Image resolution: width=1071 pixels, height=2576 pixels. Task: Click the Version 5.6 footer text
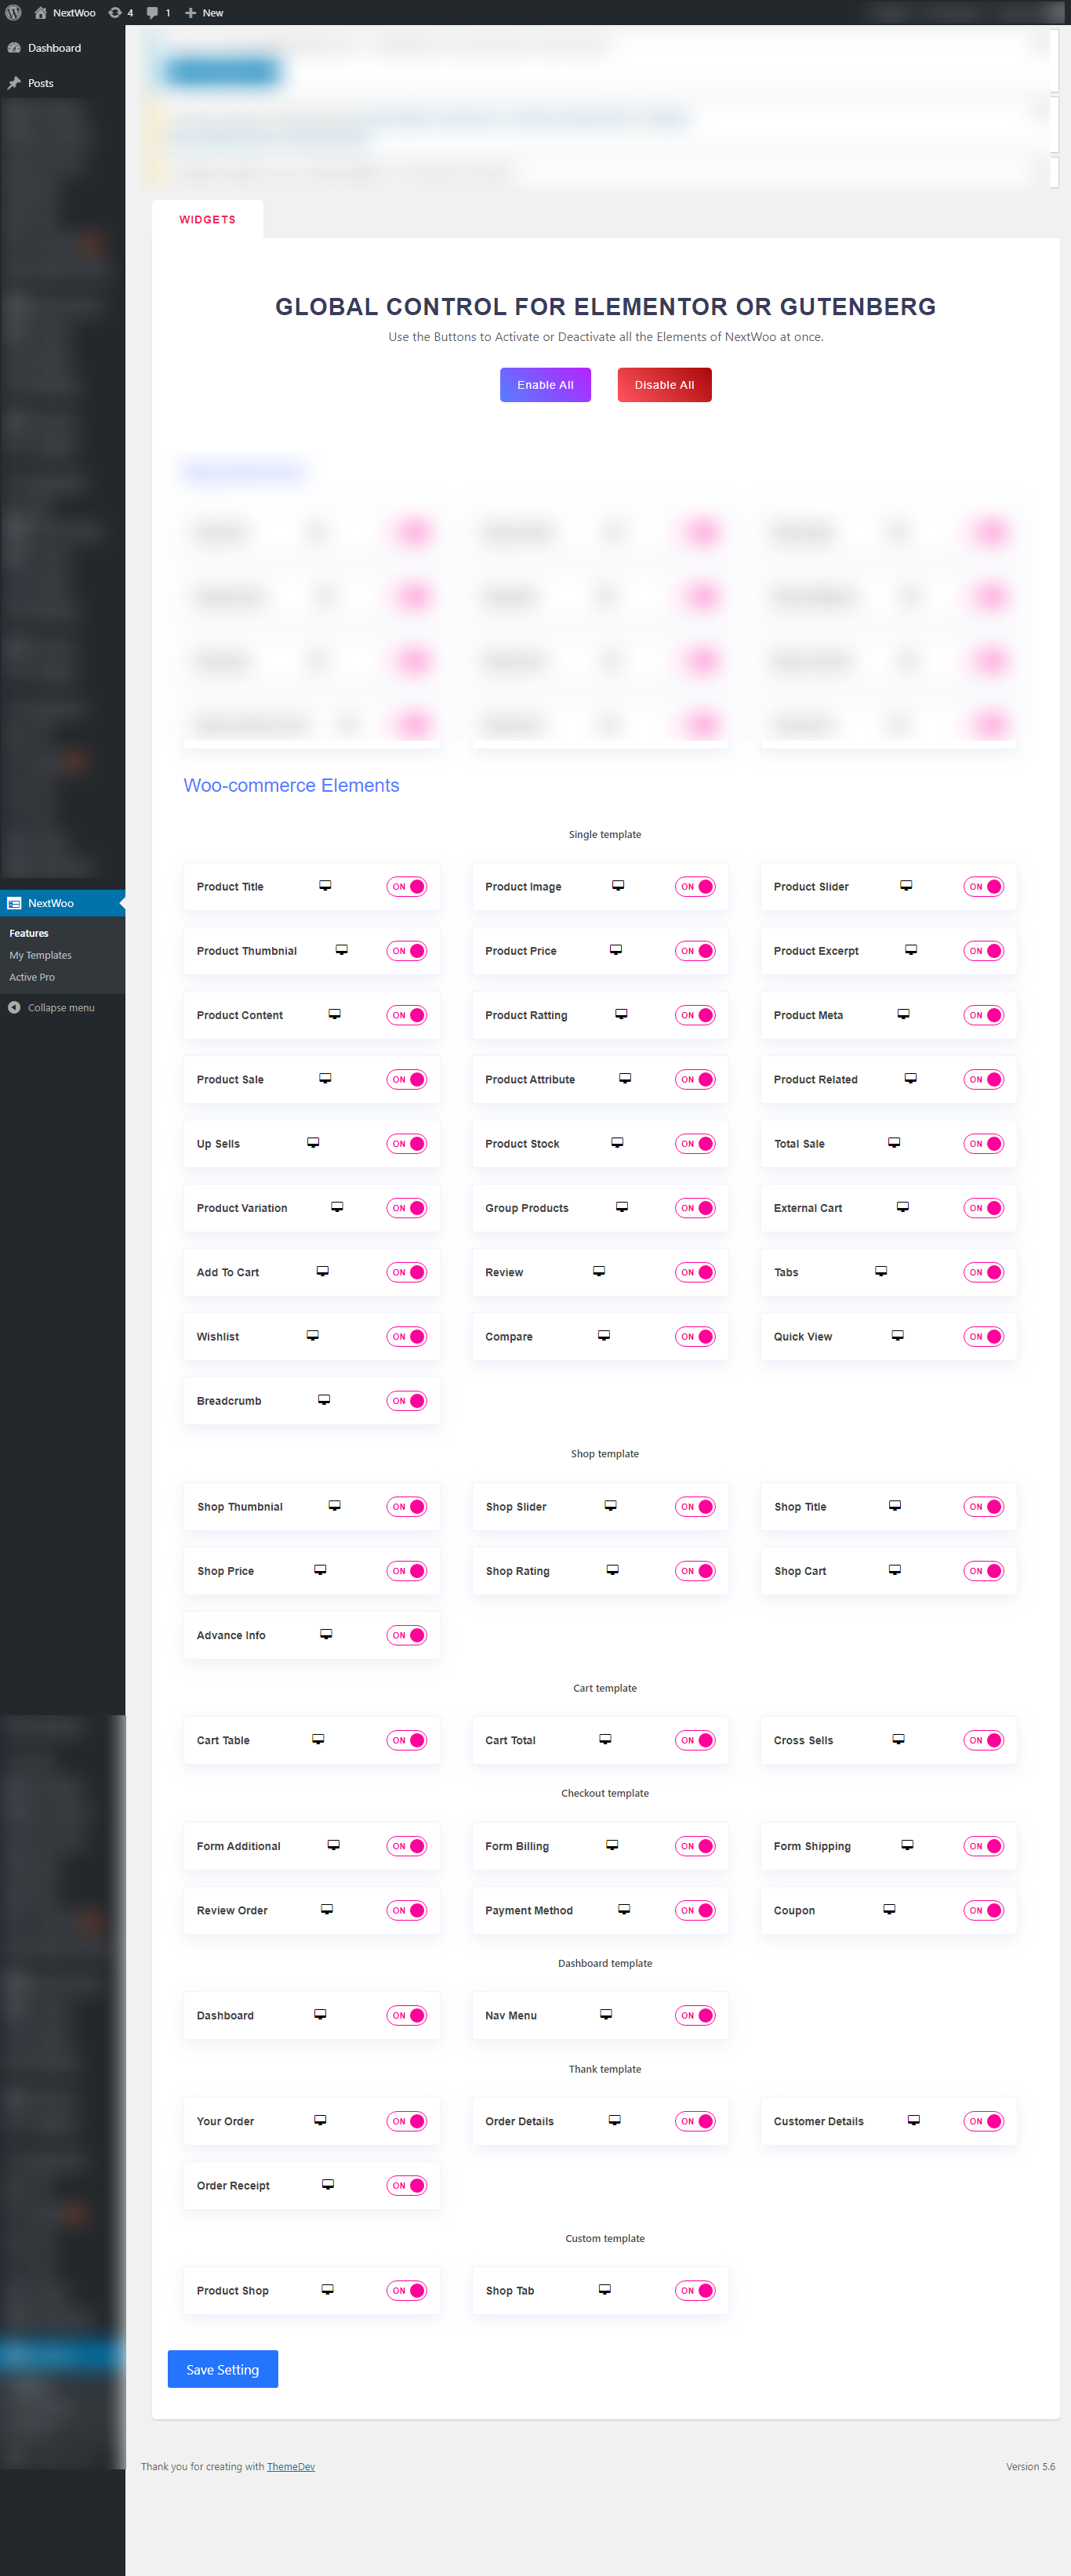coord(1030,2466)
